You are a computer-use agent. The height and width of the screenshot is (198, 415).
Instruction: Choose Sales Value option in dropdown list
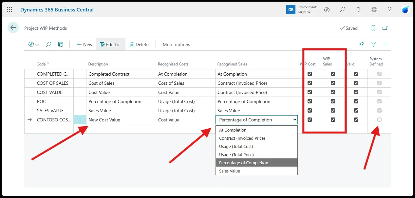pyautogui.click(x=256, y=171)
